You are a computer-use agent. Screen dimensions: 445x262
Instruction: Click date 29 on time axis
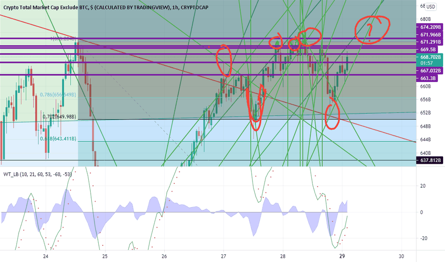click(x=342, y=257)
